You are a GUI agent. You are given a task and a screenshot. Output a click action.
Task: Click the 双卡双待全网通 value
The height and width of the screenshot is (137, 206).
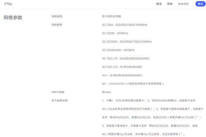point(111,16)
